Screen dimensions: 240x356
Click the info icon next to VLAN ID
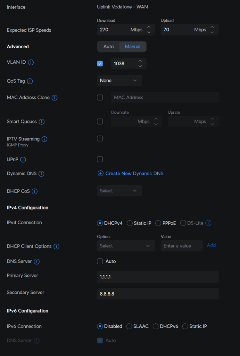(31, 63)
